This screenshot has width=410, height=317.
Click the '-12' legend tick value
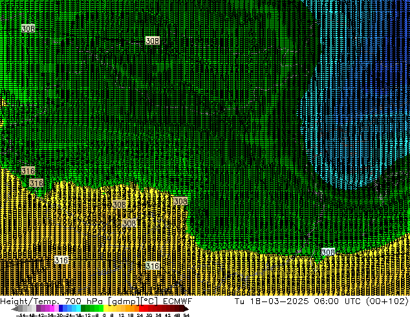[x=87, y=315]
